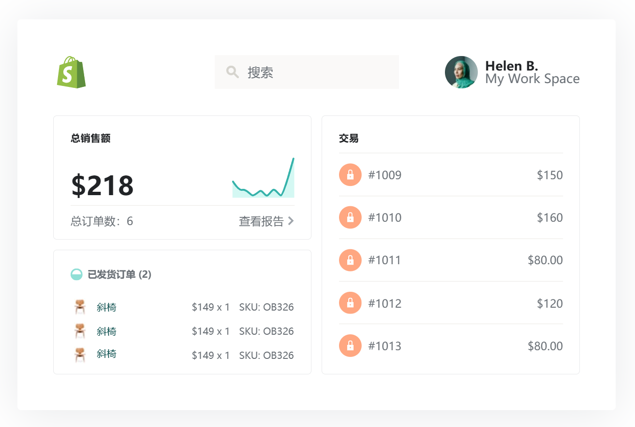Viewport: 635px width, 427px height.
Task: Click the lock icon beside transaction #1013
Action: [x=350, y=345]
